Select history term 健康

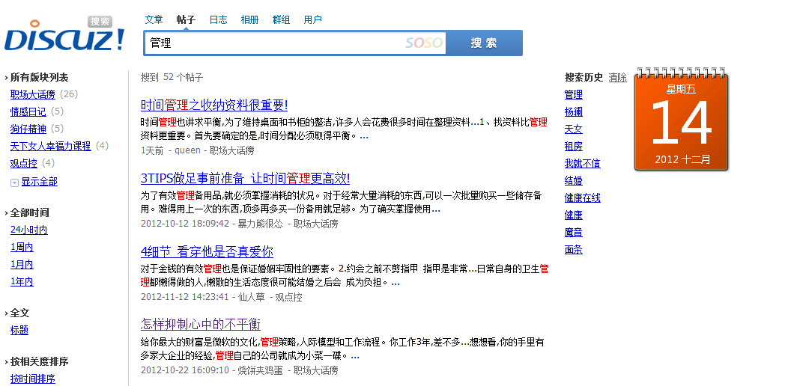pyautogui.click(x=573, y=215)
